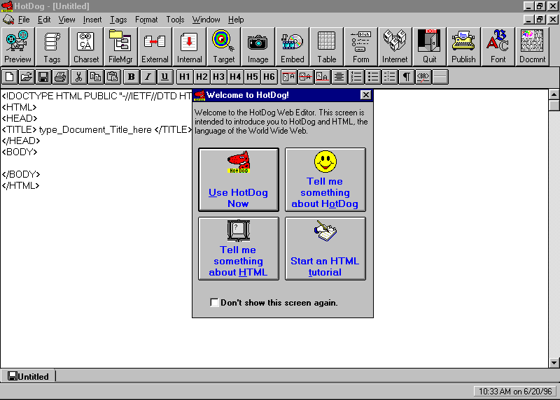Open the Font button

pyautogui.click(x=498, y=47)
